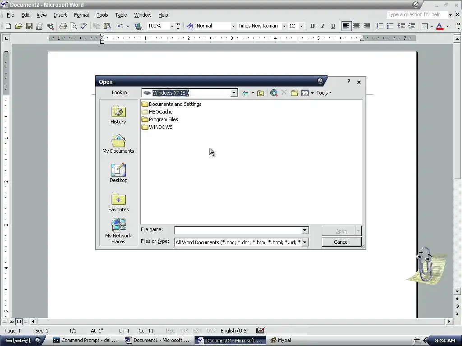
Task: Expand the Look in drive dropdown
Action: pos(234,93)
